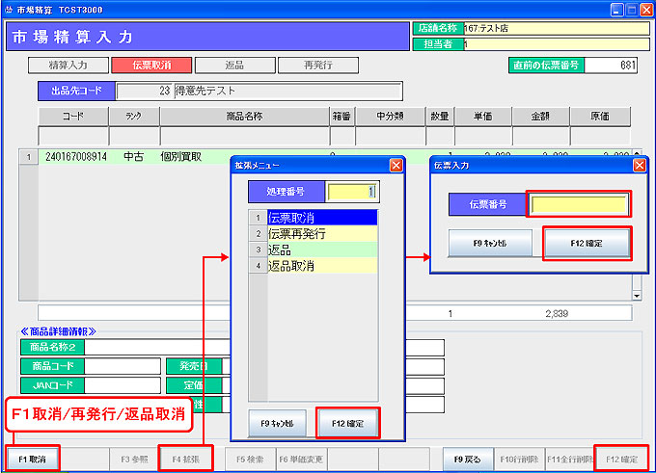Click the F9 戻る function button

[x=468, y=460]
